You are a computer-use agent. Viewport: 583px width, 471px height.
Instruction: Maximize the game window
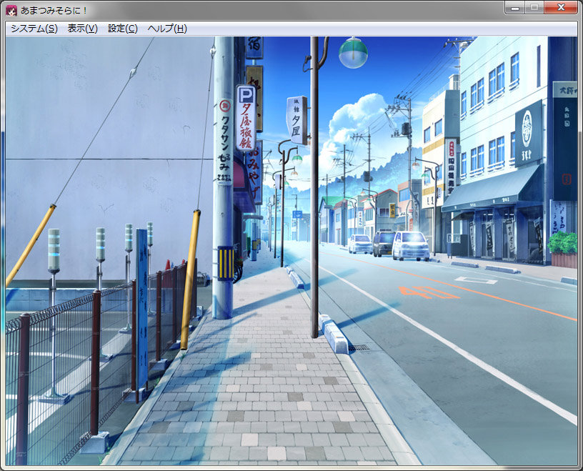[x=534, y=7]
